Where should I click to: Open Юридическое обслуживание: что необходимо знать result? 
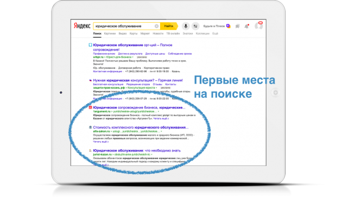click(137, 150)
